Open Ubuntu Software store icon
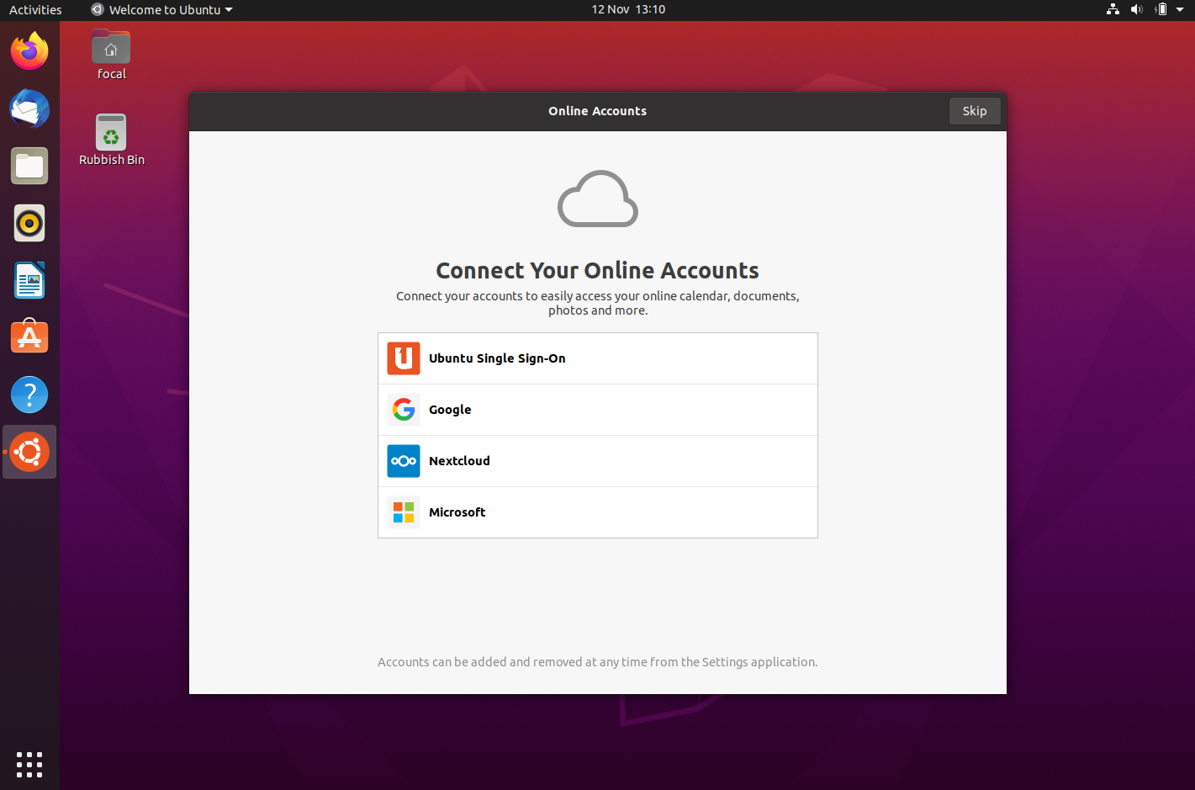The image size is (1195, 790). [x=29, y=337]
